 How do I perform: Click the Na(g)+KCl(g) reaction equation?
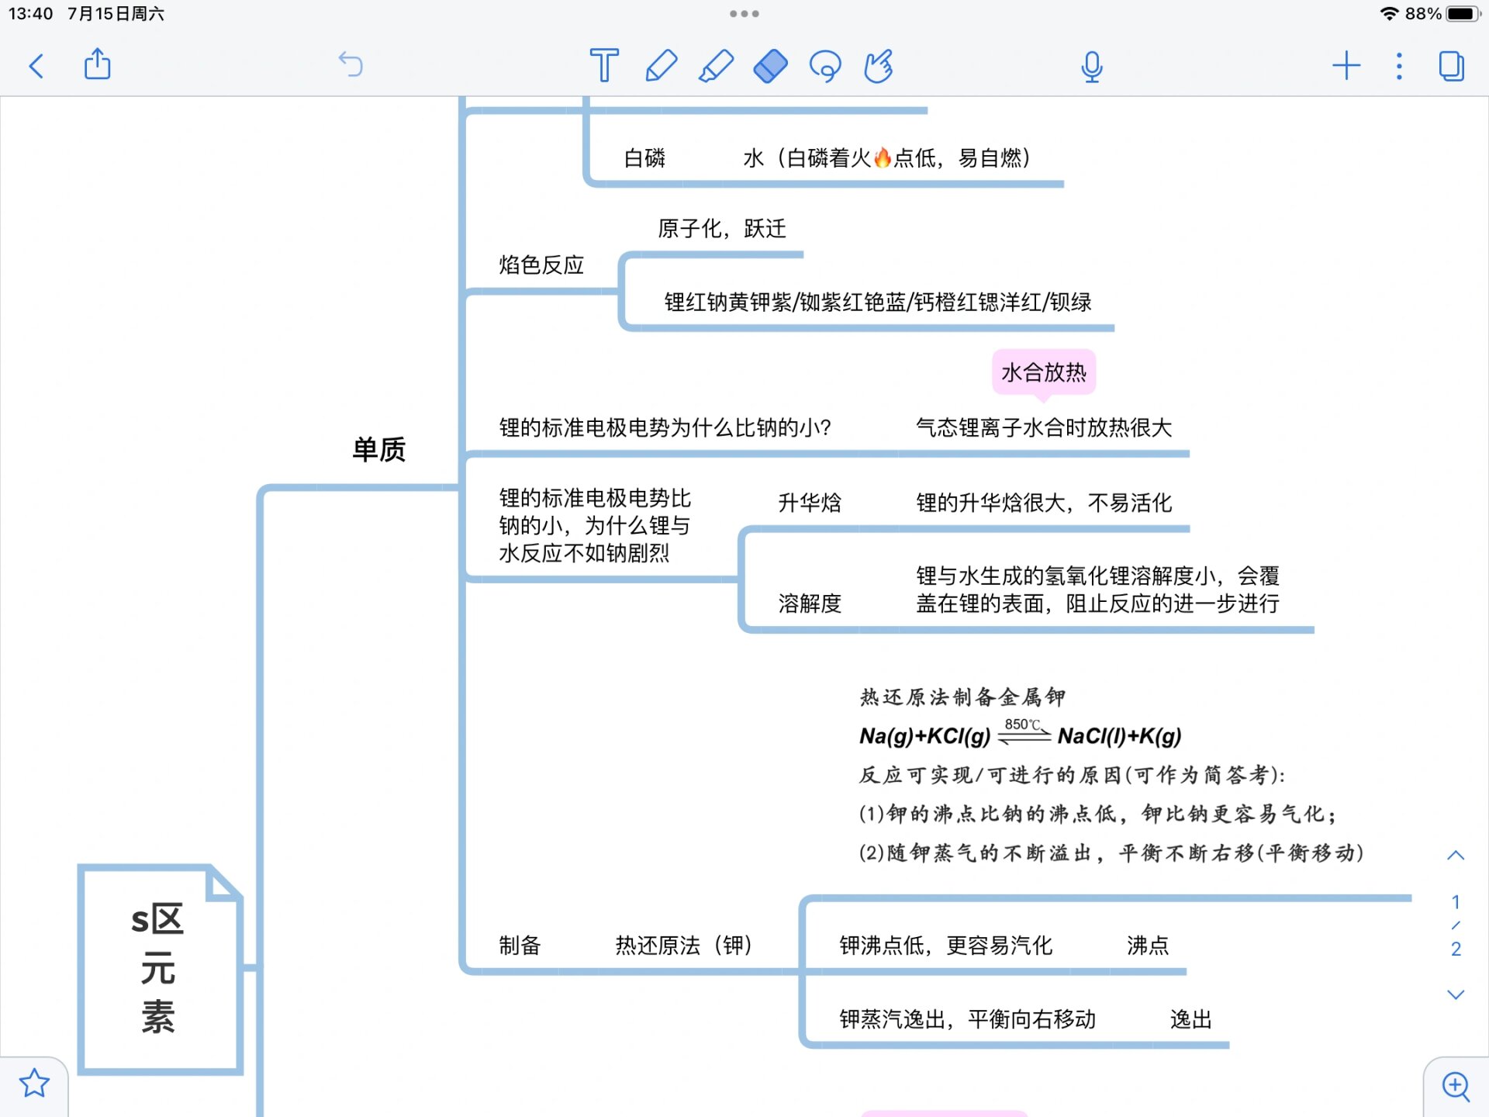[1020, 734]
